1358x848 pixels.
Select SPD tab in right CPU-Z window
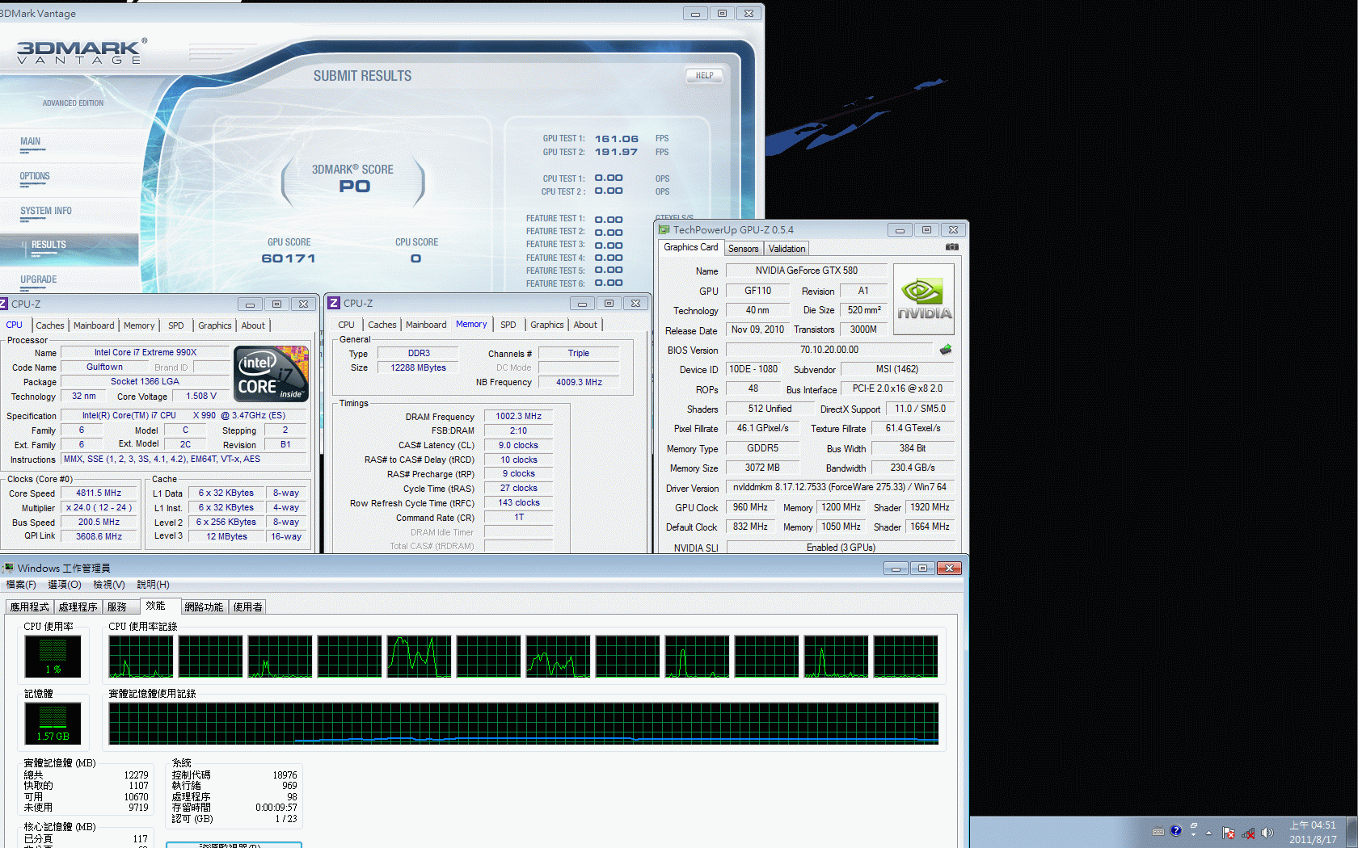[x=508, y=325]
